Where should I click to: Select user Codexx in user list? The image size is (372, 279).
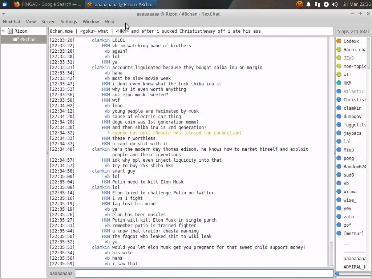(351, 41)
